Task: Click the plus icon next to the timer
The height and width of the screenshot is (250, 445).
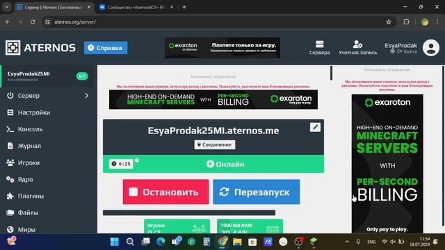Action: point(137,160)
